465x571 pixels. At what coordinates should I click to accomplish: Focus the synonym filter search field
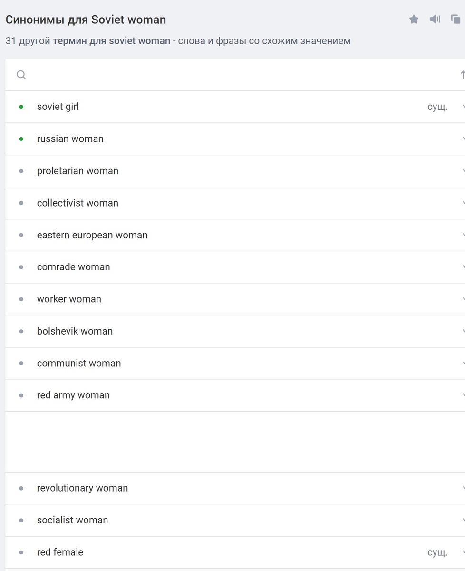pos(238,75)
